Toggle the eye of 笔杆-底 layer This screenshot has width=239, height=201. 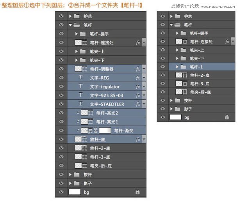(x=61, y=139)
